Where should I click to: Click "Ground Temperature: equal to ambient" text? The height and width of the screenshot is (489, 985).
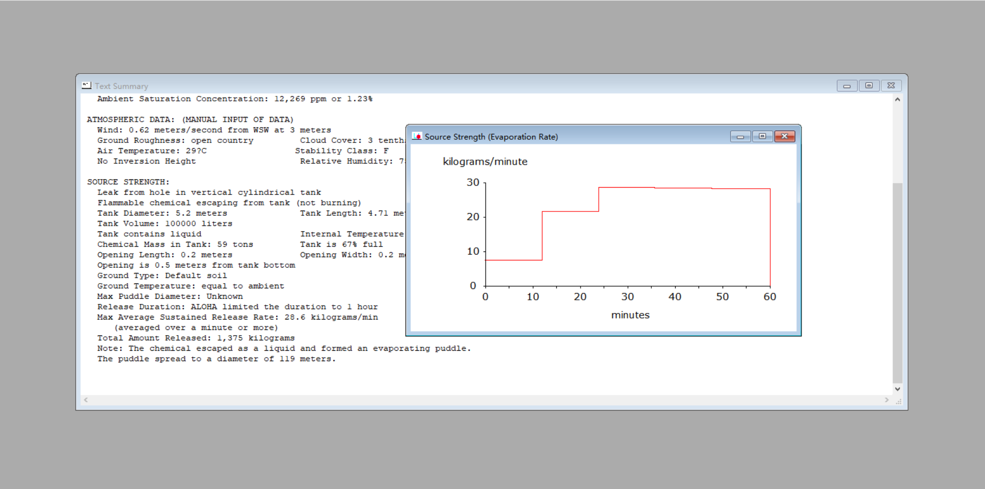pyautogui.click(x=191, y=286)
